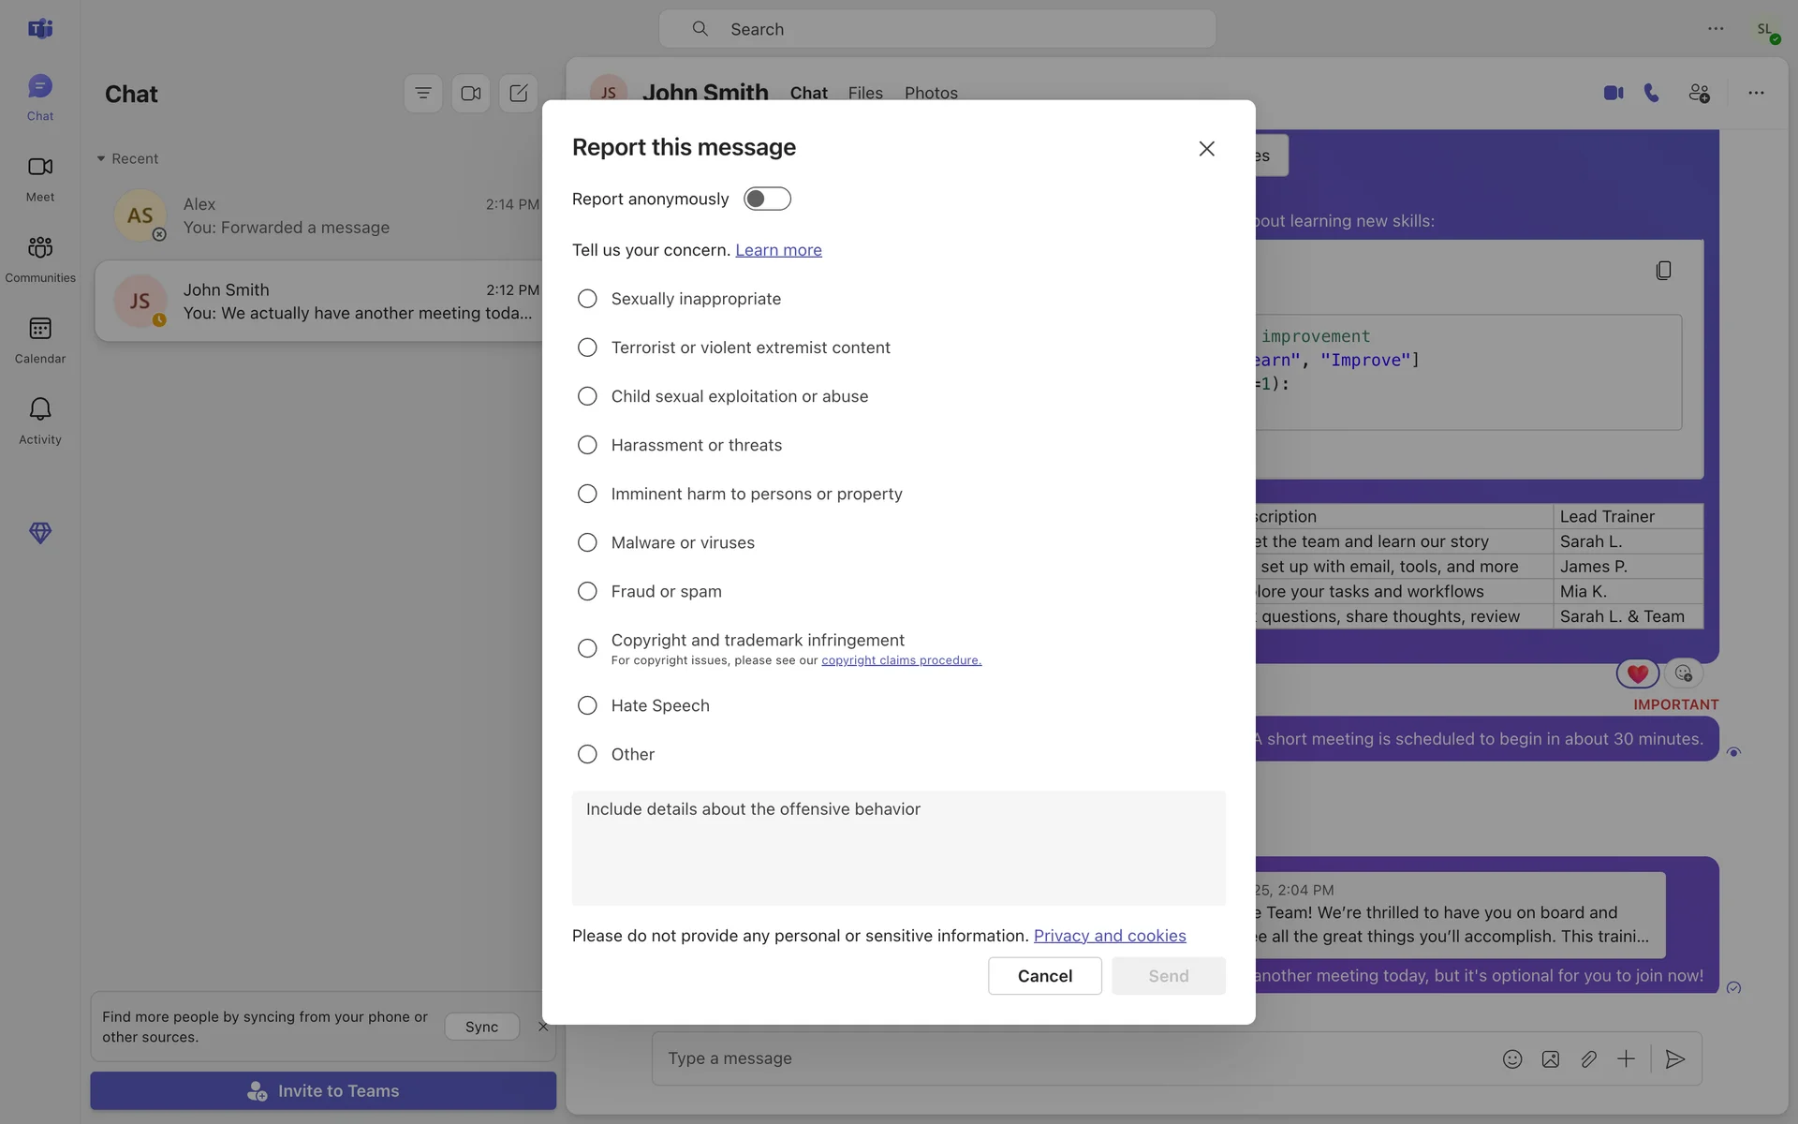Image resolution: width=1798 pixels, height=1124 pixels.
Task: Switch to the Files tab
Action: click(865, 93)
